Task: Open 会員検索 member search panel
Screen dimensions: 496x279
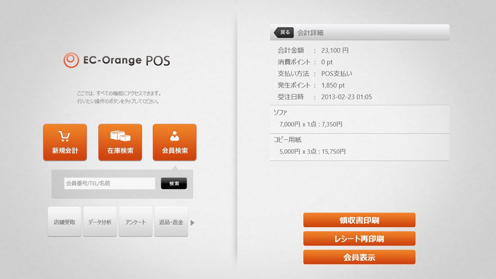Action: [174, 142]
